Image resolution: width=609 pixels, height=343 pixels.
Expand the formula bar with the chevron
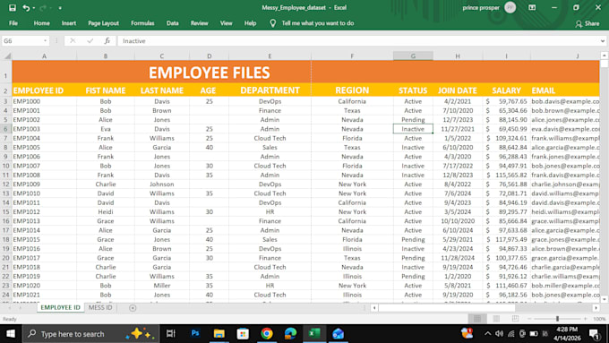tap(603, 41)
